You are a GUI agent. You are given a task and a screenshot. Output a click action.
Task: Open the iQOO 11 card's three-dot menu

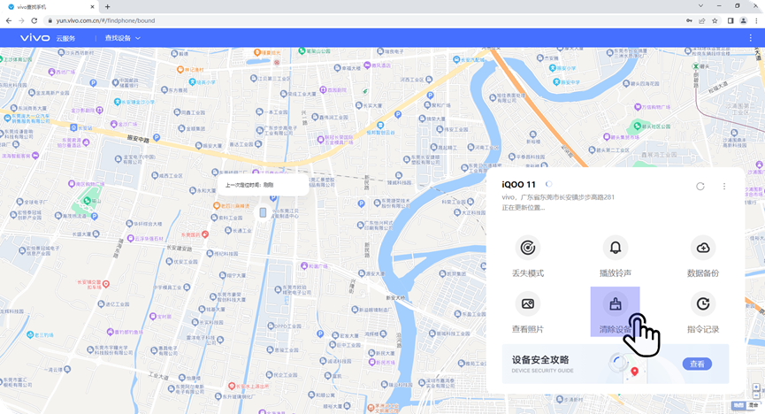pos(724,186)
